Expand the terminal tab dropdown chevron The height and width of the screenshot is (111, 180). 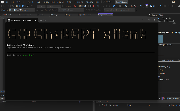pyautogui.click(x=45, y=20)
